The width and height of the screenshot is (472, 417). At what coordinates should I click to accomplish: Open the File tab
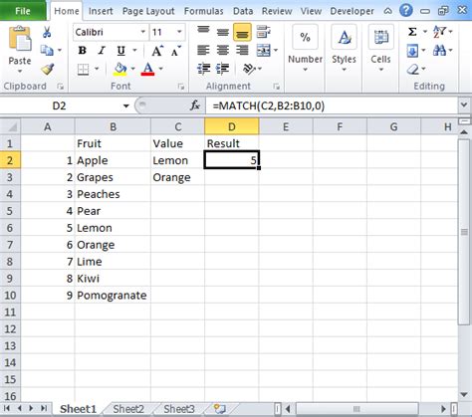(23, 11)
